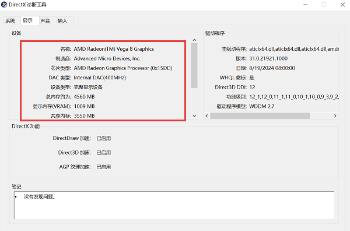Image resolution: width=350 pixels, height=231 pixels.
Task: Click the 名称 label
Action: (x=65, y=49)
